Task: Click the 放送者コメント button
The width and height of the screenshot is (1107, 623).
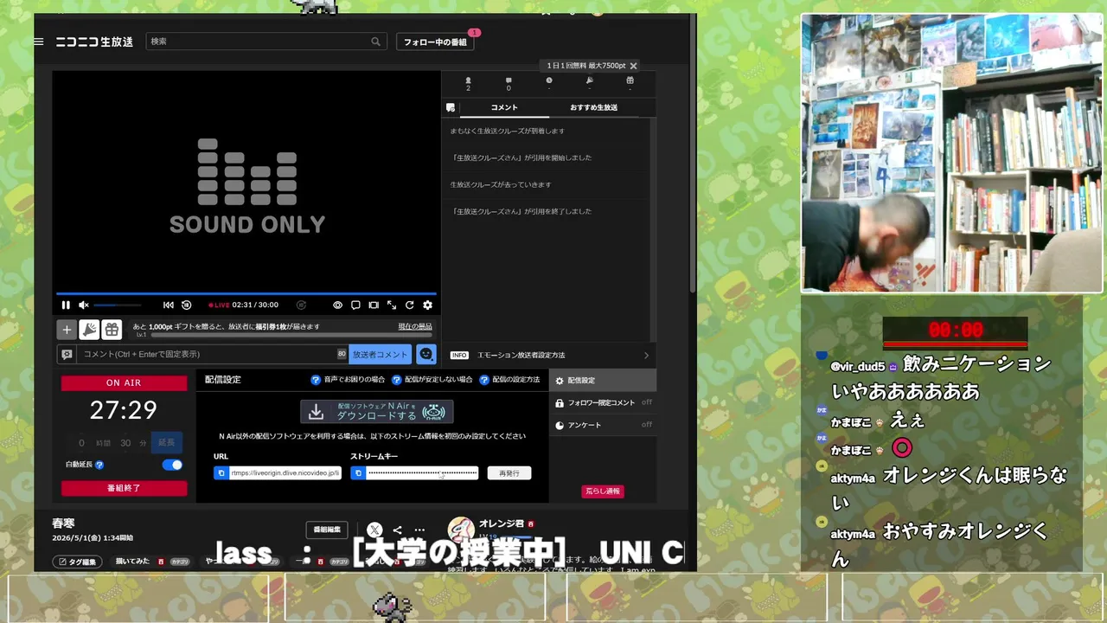Action: [380, 354]
